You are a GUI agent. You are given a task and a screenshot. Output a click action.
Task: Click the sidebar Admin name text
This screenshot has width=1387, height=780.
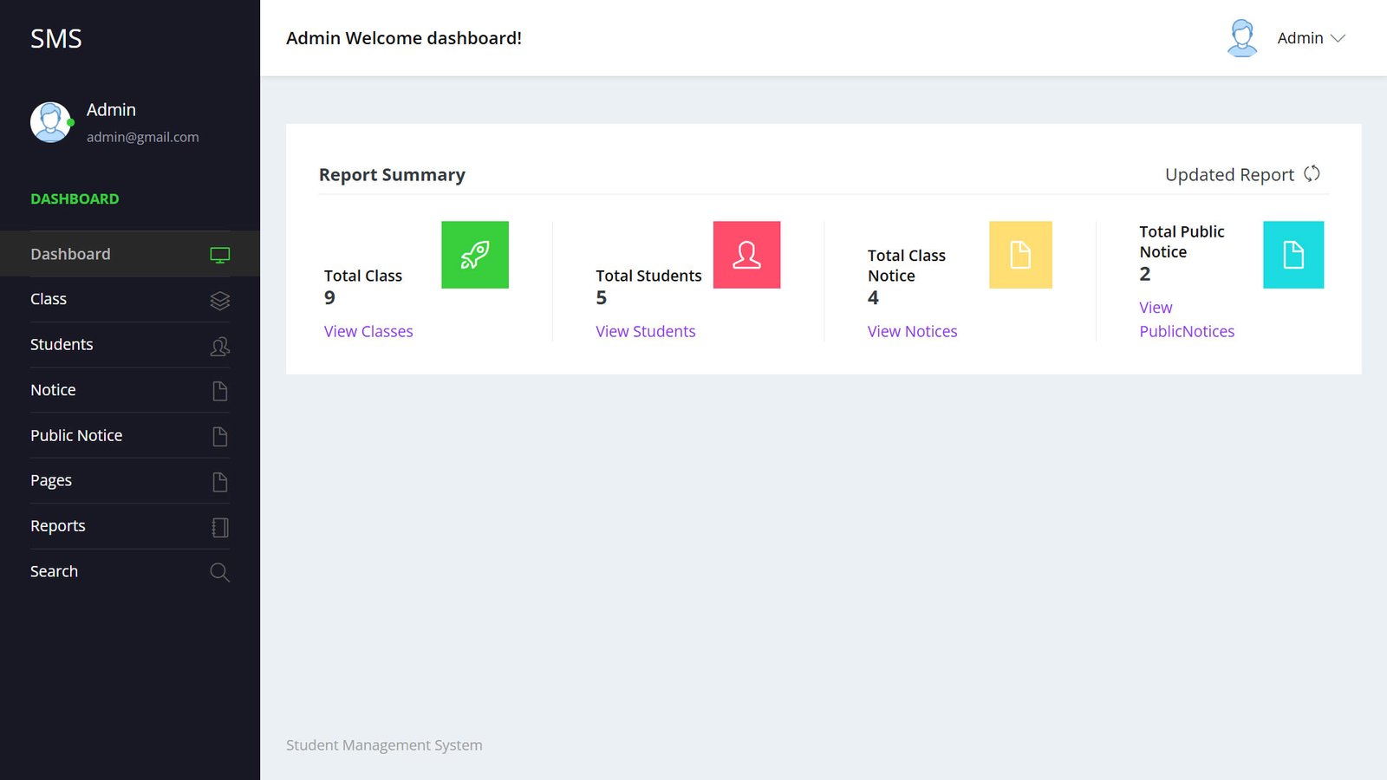tap(111, 110)
